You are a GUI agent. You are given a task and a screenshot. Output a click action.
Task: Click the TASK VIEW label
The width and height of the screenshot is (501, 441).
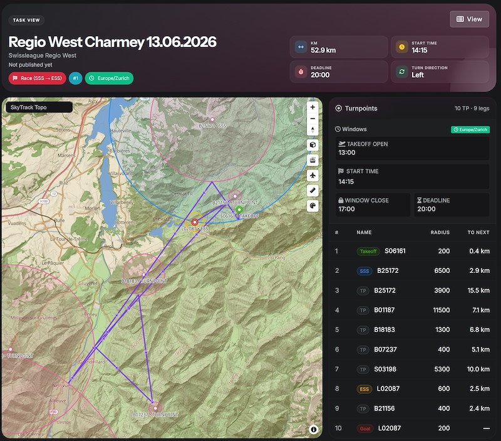pos(26,20)
